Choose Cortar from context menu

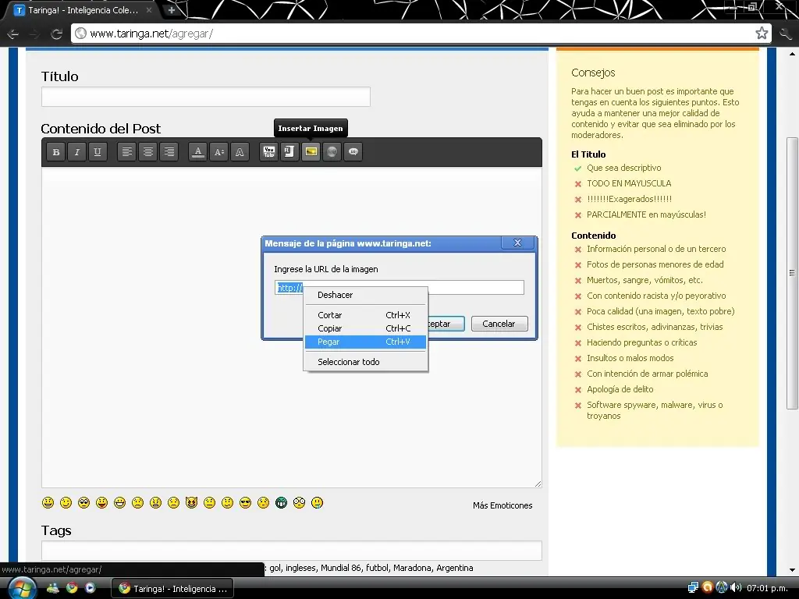point(365,315)
